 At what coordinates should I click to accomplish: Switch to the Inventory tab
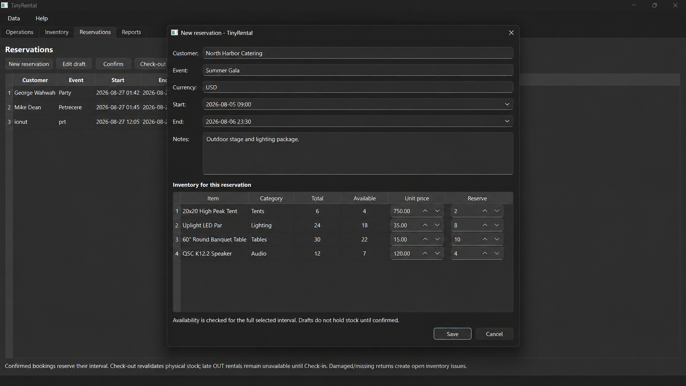[57, 32]
